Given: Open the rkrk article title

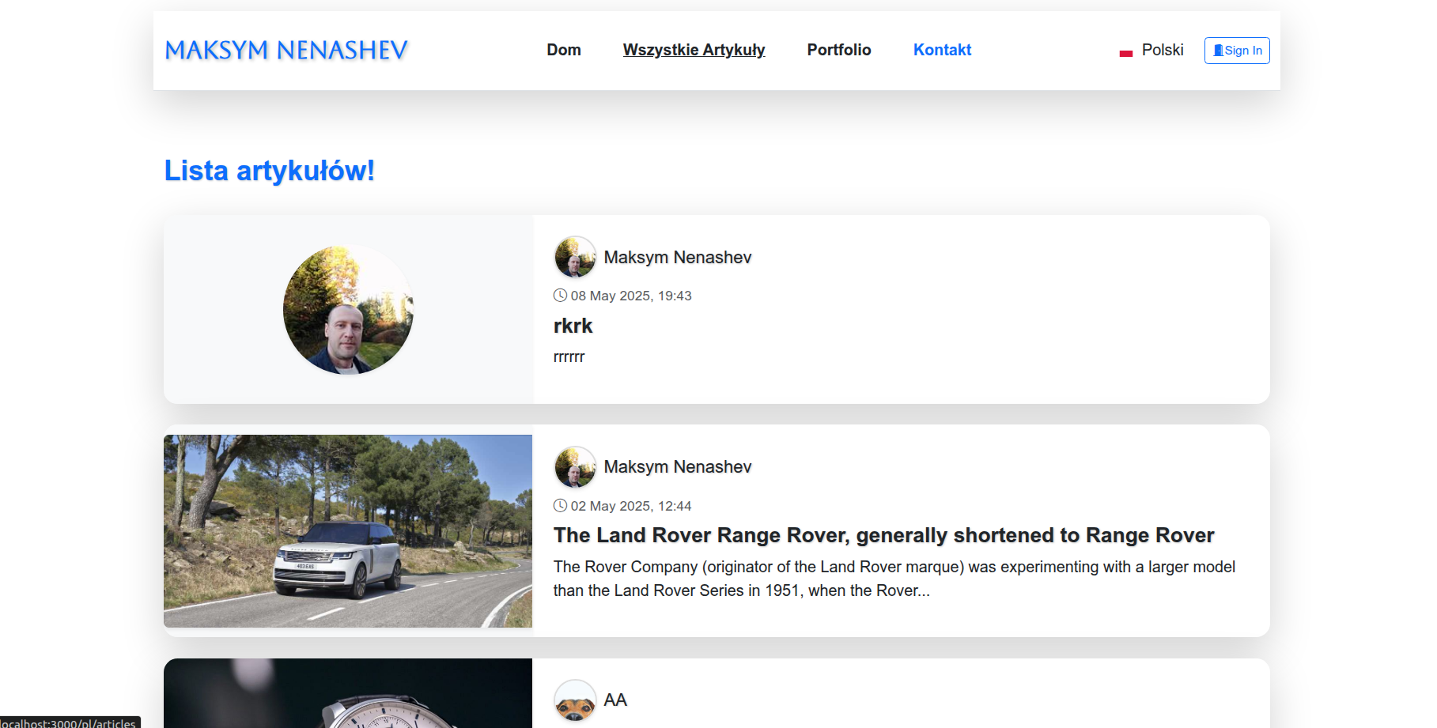Looking at the screenshot, I should tap(573, 326).
